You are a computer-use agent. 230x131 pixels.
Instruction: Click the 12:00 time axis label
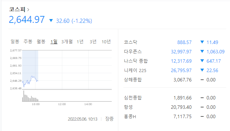(62, 104)
